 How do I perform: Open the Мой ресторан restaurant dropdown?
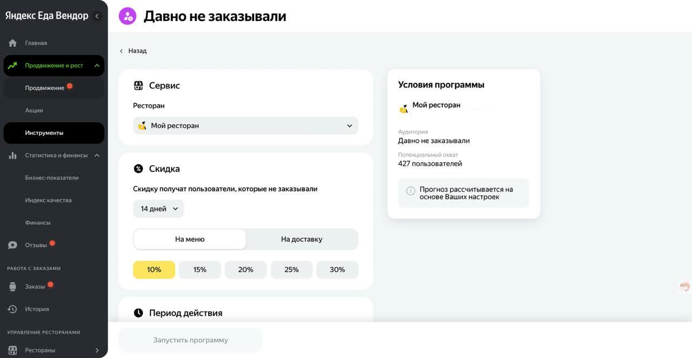click(245, 125)
